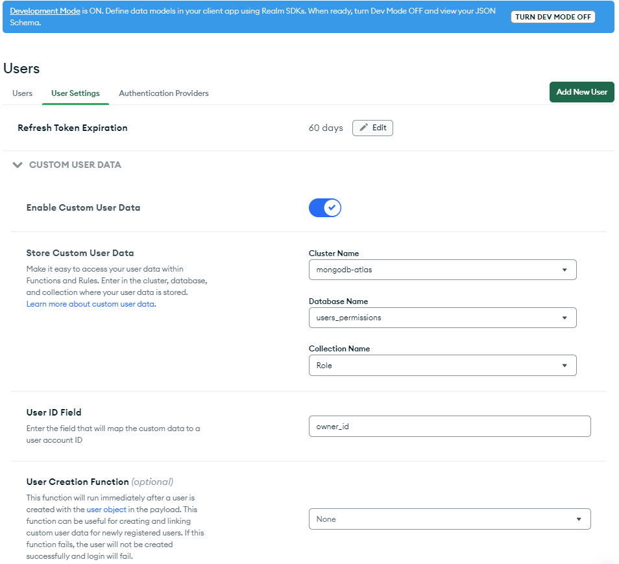Click the Add New User button
619x564 pixels.
tap(581, 92)
